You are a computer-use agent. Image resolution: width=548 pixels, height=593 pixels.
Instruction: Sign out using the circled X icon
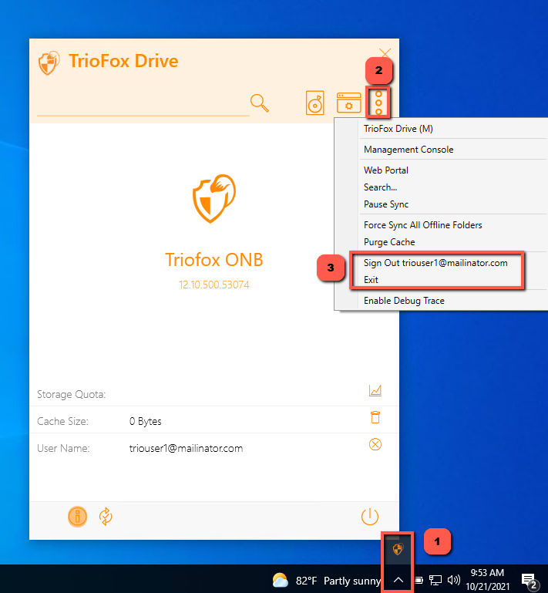(375, 444)
